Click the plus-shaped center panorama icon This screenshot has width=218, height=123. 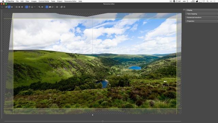22,7
